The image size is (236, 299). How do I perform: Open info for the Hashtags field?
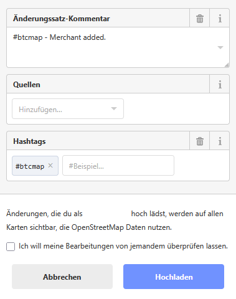tap(220, 141)
